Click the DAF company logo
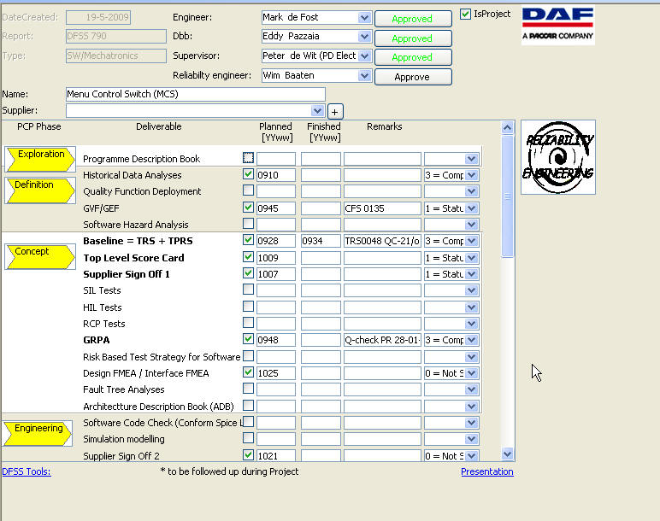The width and height of the screenshot is (660, 521). tap(557, 26)
